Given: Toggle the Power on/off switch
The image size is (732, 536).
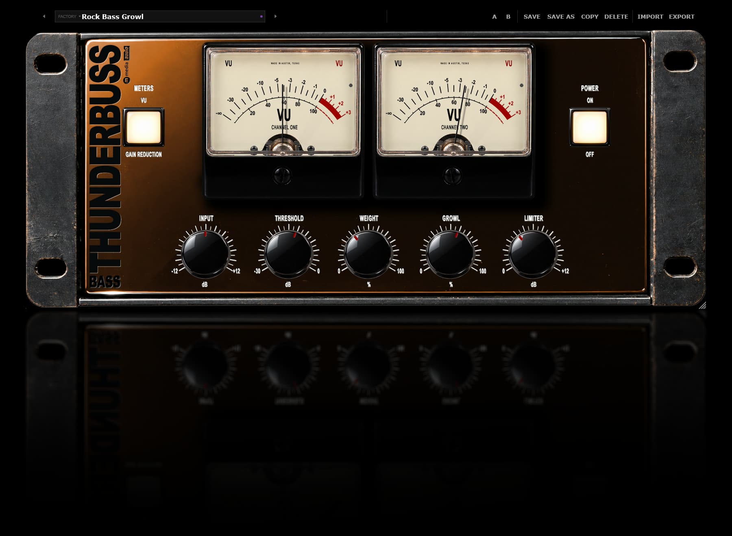Looking at the screenshot, I should coord(590,127).
